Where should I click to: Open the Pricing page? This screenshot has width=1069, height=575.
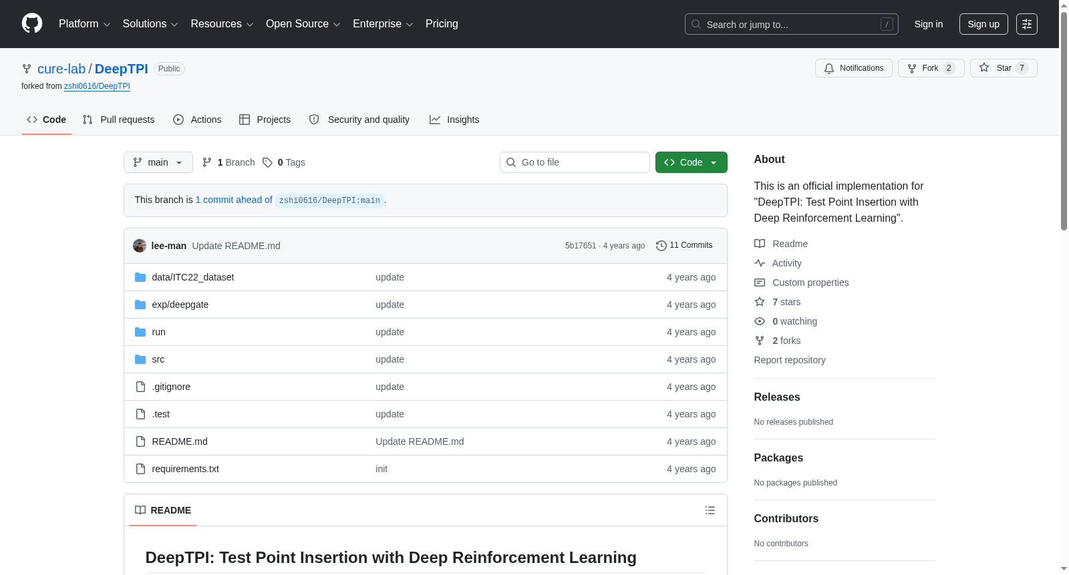(442, 24)
